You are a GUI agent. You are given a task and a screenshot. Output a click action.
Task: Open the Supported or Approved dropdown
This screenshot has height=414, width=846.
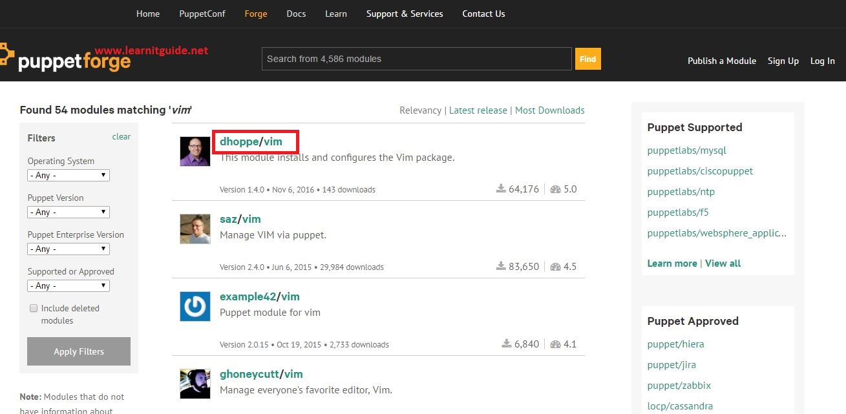pyautogui.click(x=68, y=285)
